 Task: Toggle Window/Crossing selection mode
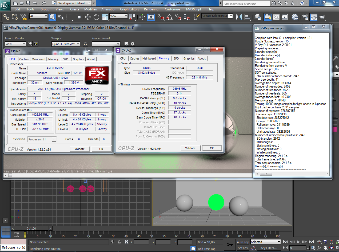(78, 17)
